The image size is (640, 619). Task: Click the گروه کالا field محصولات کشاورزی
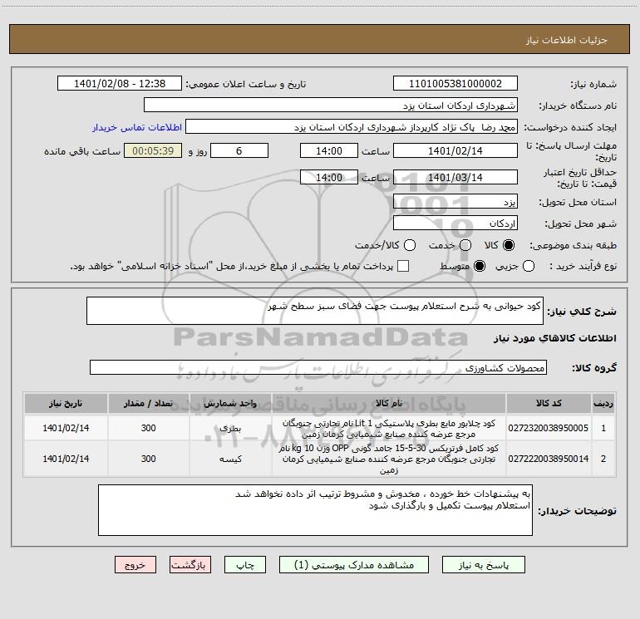[318, 367]
